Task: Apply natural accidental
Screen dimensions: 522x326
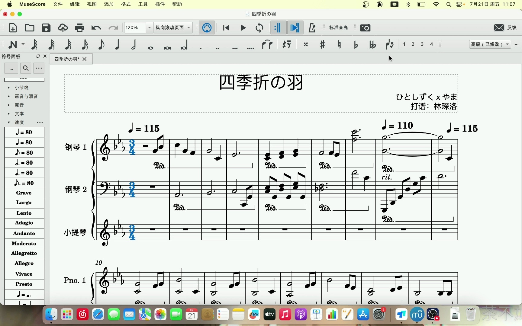Action: [339, 44]
